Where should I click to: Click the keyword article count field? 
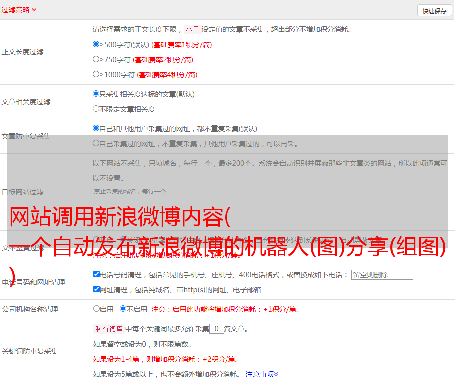point(216,329)
